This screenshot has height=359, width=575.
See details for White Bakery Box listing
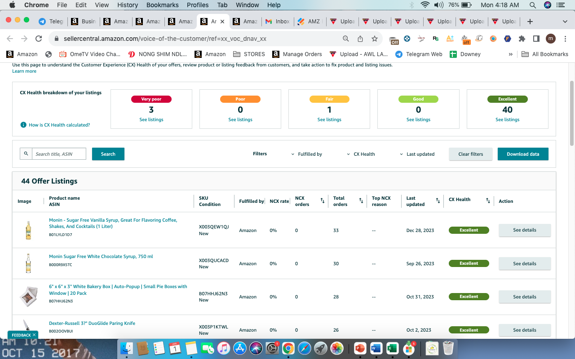[525, 297]
